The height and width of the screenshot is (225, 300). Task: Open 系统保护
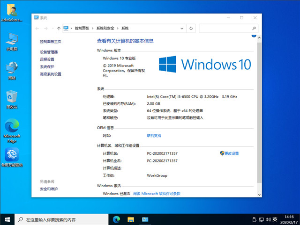coord(47,67)
